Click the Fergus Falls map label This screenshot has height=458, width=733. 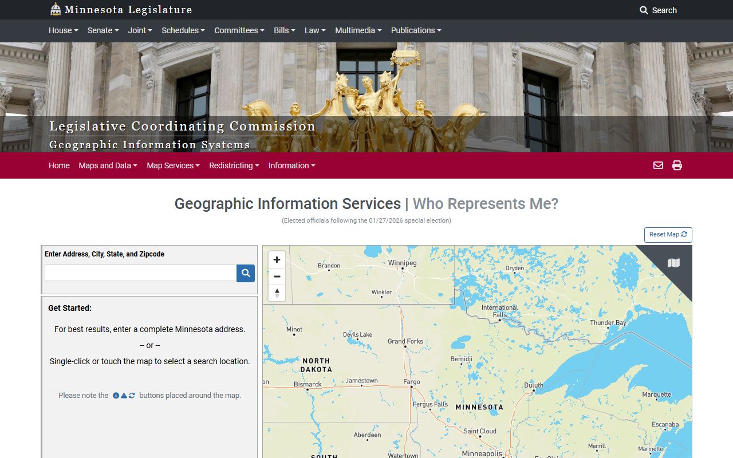[431, 404]
